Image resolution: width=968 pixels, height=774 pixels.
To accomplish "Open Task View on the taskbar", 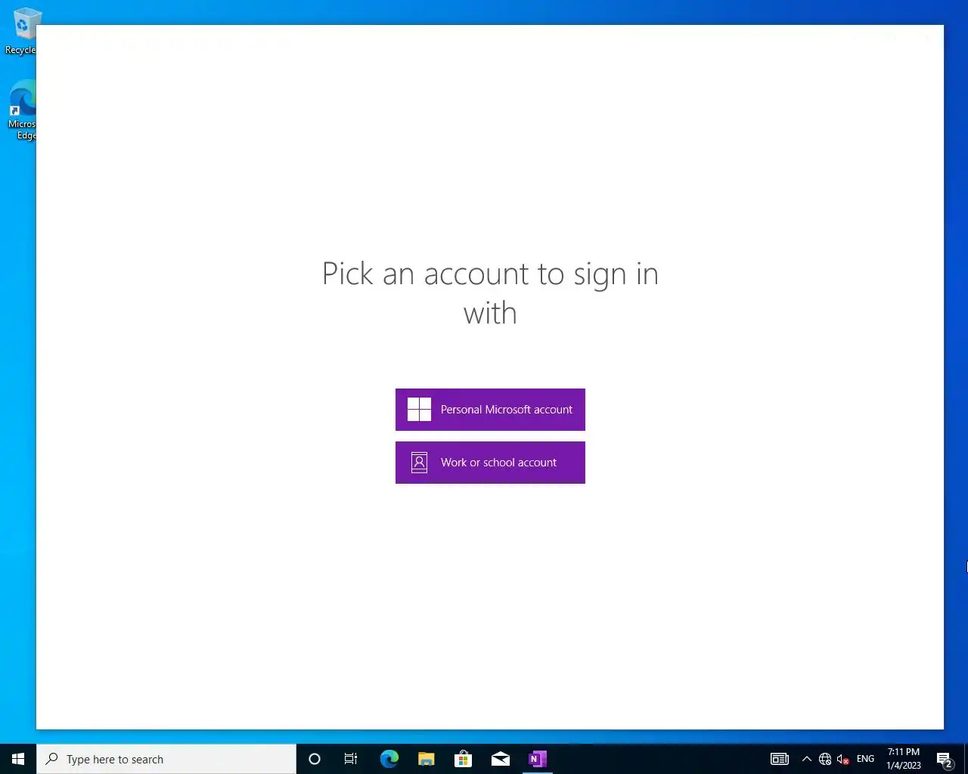I will click(351, 759).
